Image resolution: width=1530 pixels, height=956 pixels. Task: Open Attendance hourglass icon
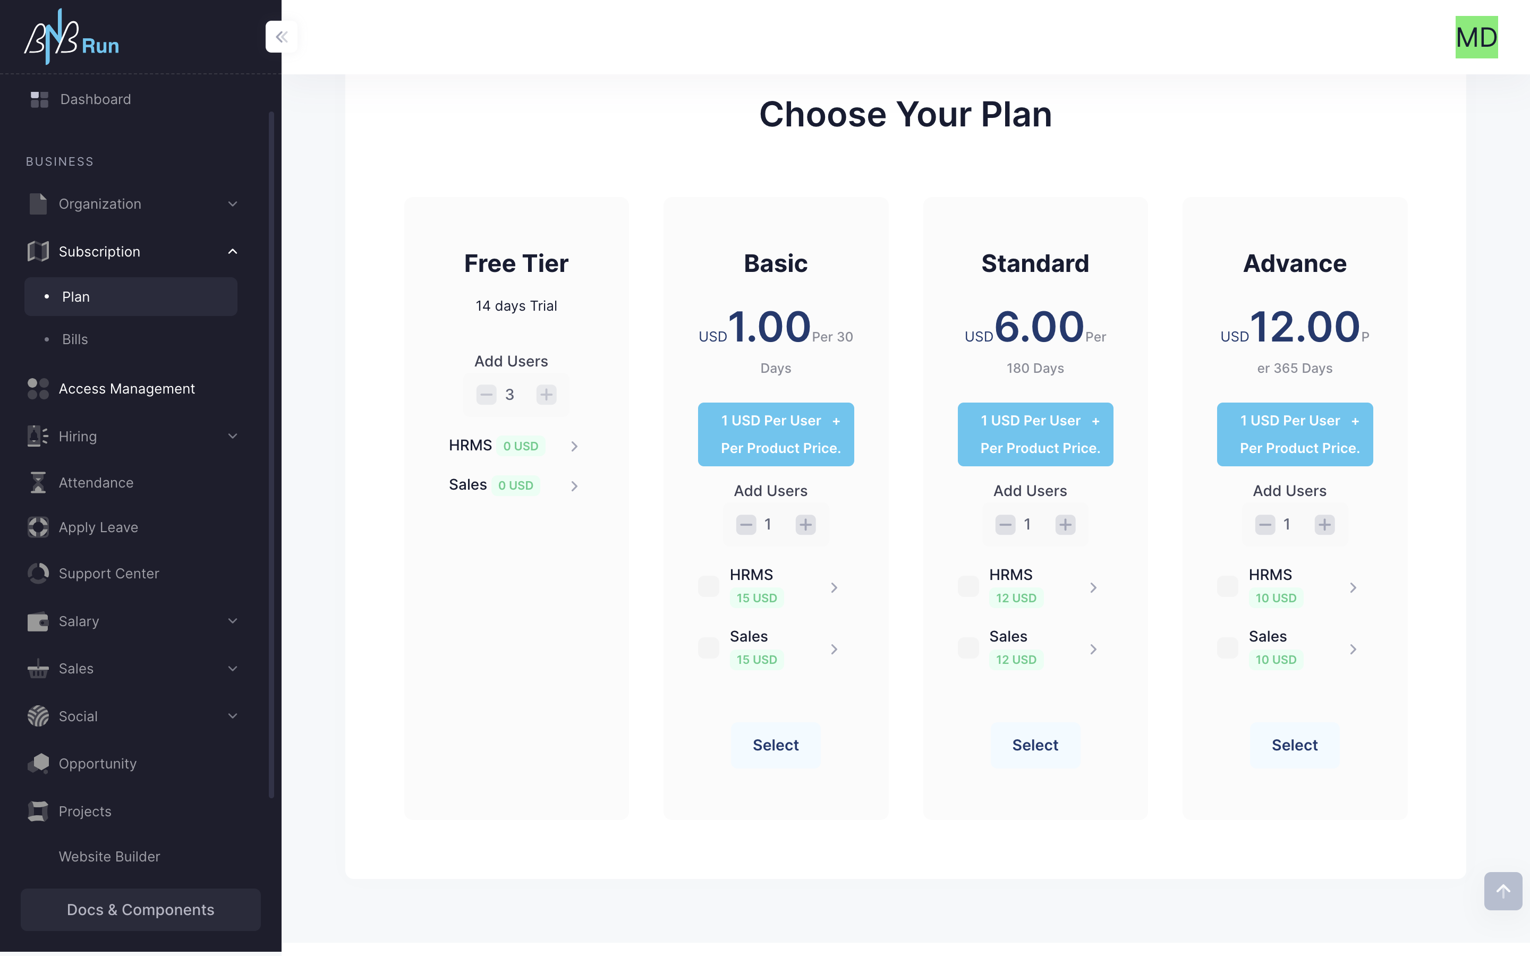click(x=39, y=482)
